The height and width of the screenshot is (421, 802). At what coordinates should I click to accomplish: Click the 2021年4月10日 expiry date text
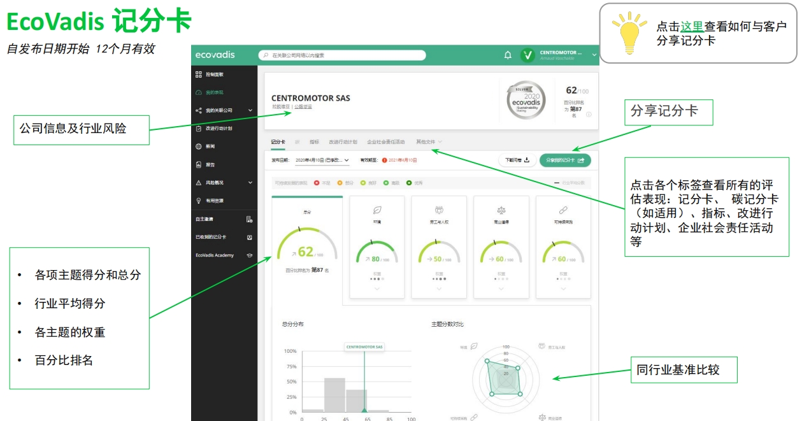(403, 160)
